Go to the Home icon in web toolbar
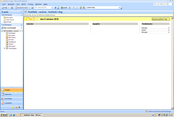 (x=81, y=8)
